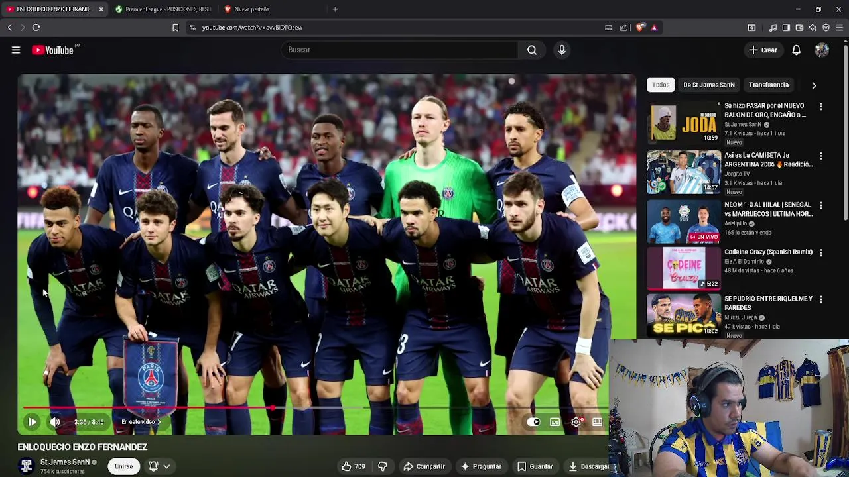
Task: Switch to the Premier League Posiciones tab
Action: point(163,9)
